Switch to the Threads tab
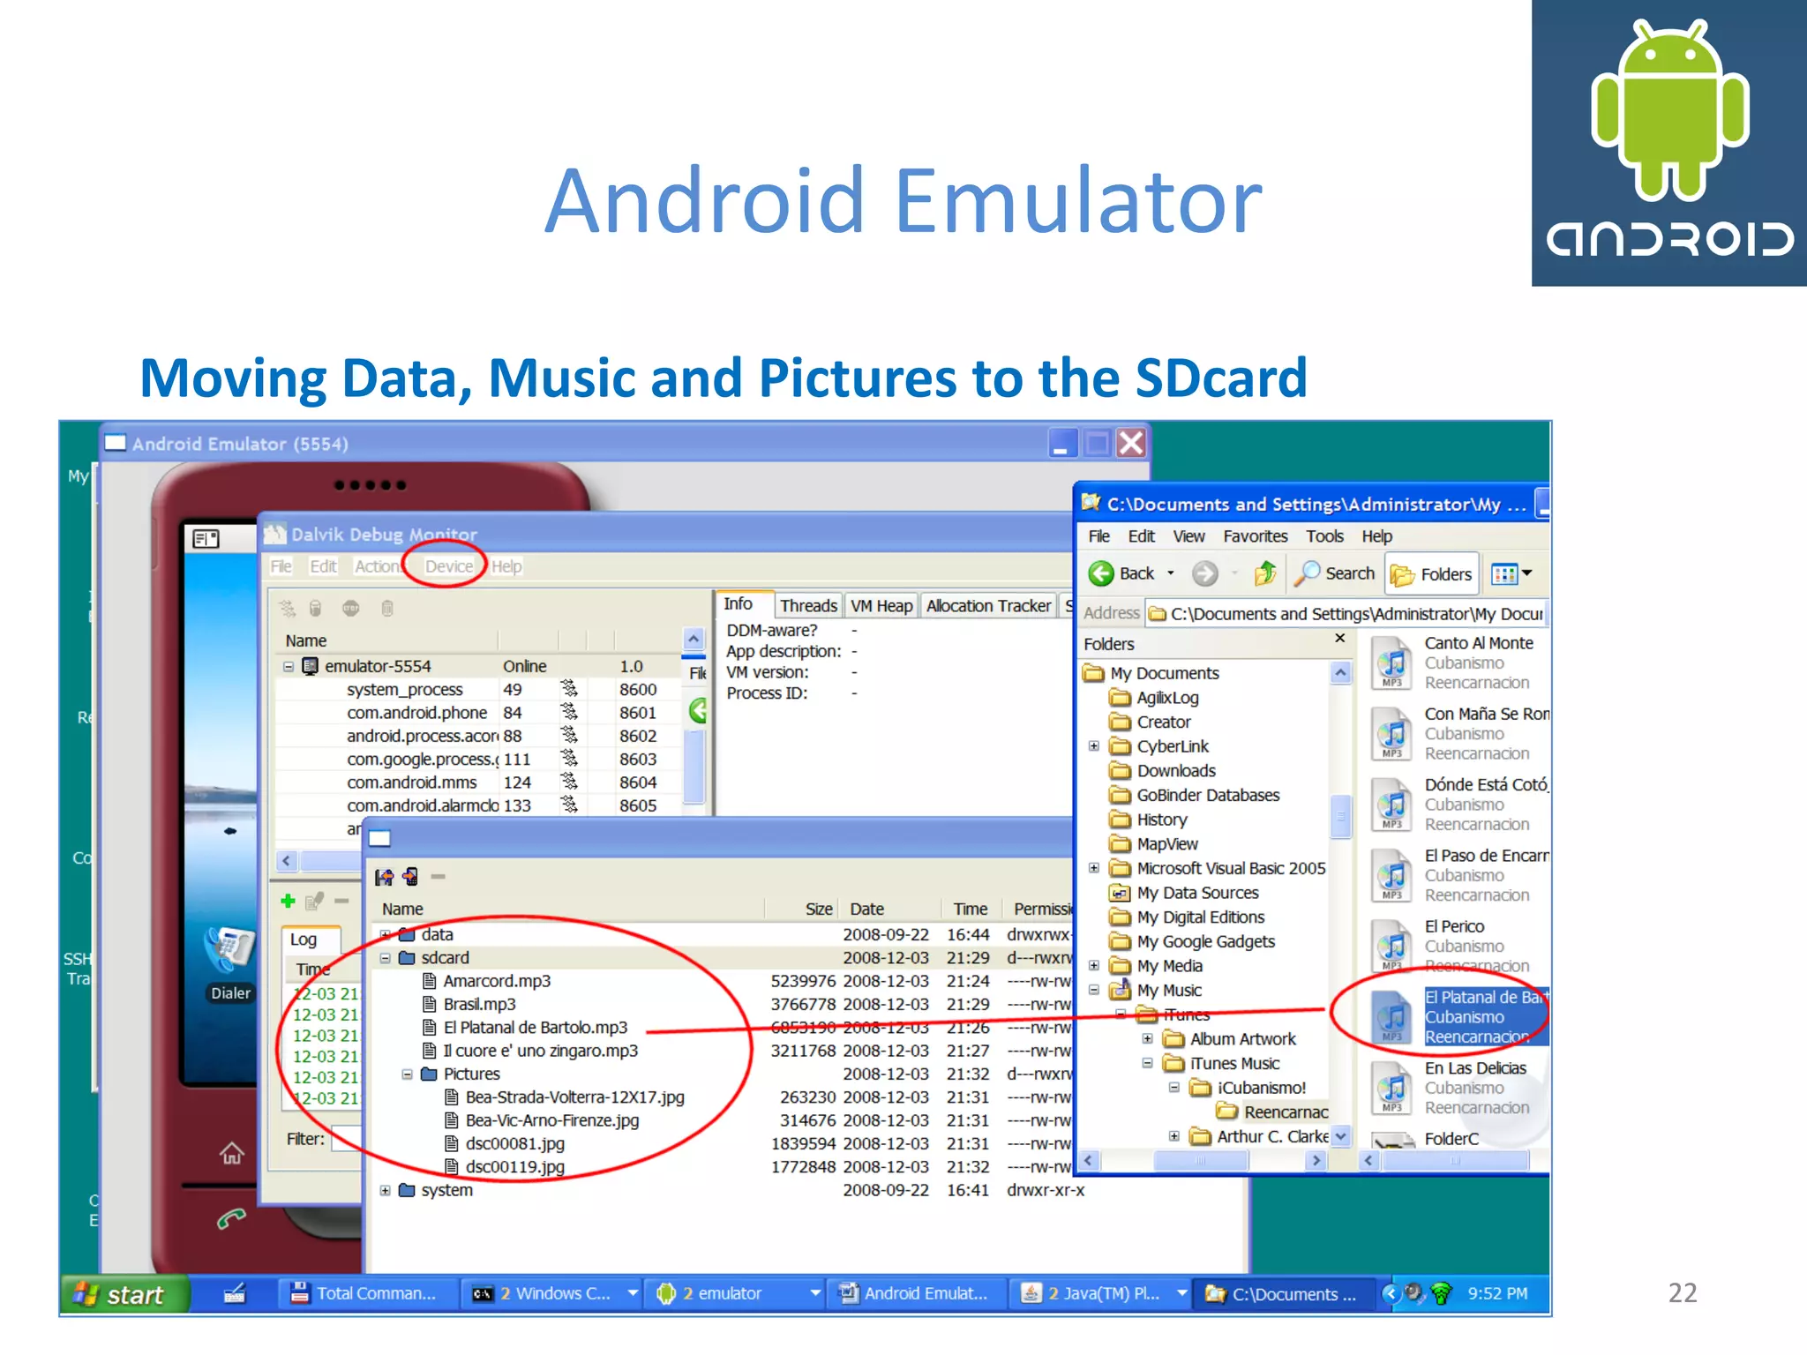 808,605
